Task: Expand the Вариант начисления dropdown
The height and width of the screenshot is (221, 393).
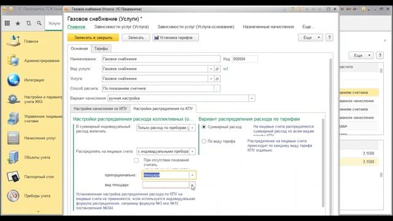Action: click(x=252, y=98)
